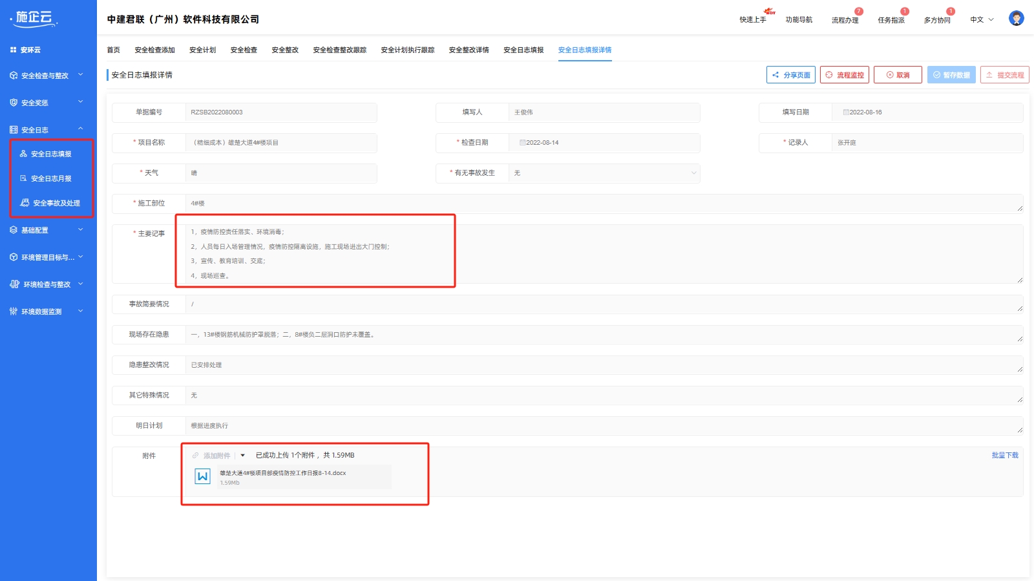Open the 中文 language dropdown

pos(981,20)
